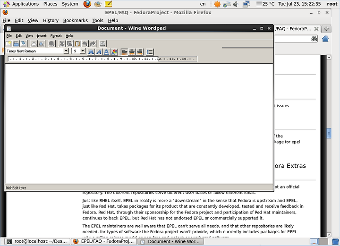
Task: Click the Undo arrow icon
Action: (85, 43)
